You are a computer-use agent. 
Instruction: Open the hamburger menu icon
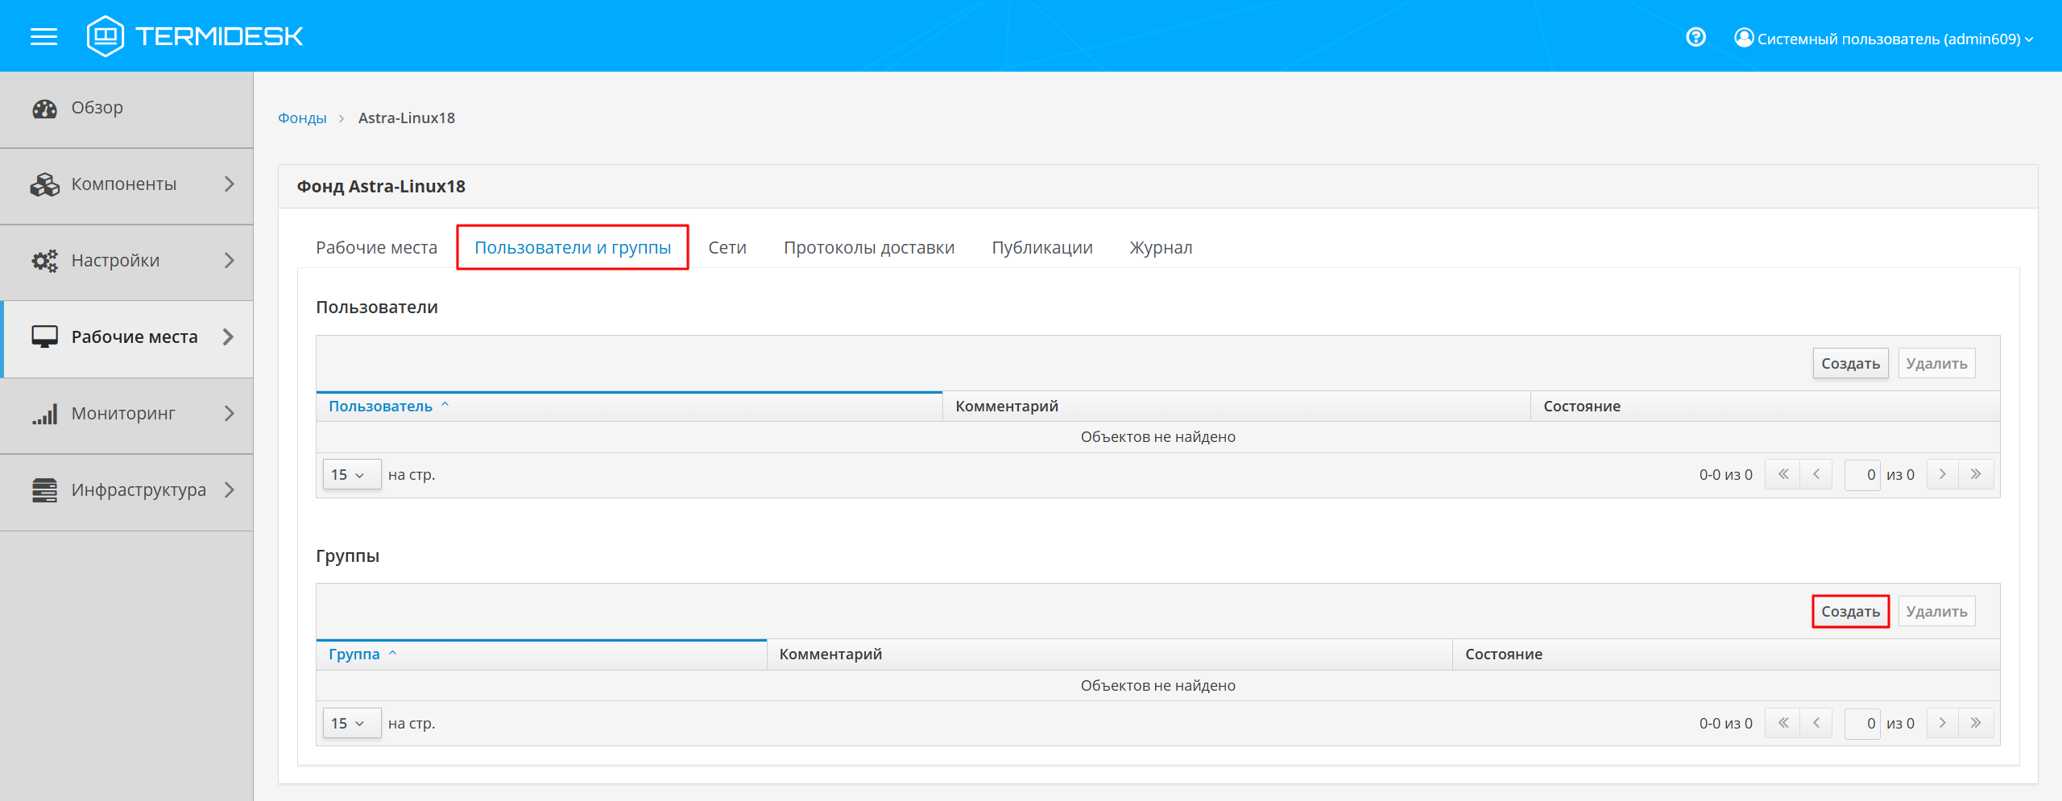(43, 36)
